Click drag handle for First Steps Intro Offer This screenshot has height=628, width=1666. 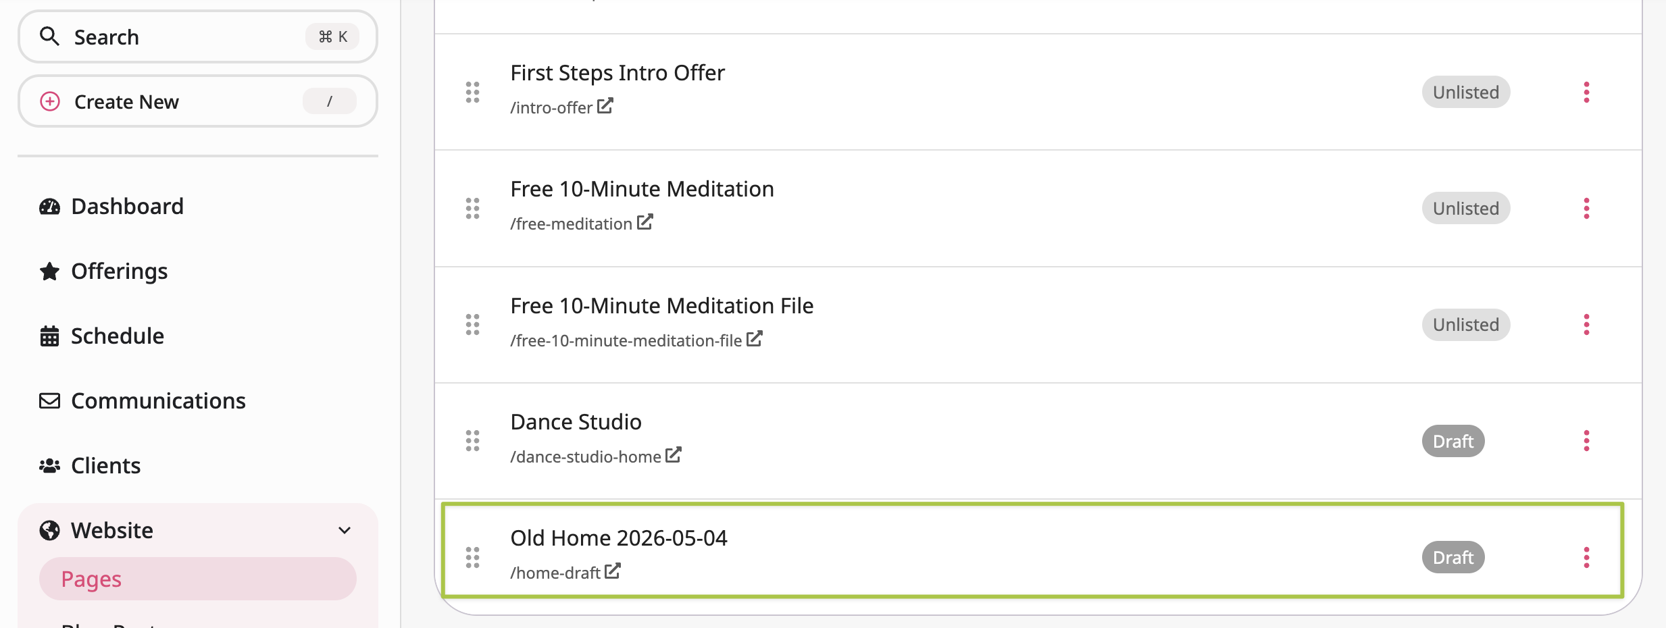pos(473,92)
